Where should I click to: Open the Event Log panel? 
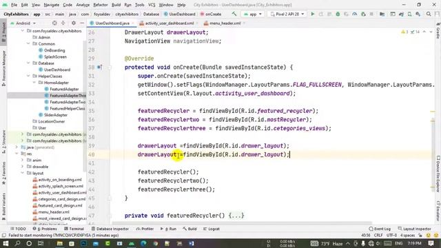coord(380,229)
